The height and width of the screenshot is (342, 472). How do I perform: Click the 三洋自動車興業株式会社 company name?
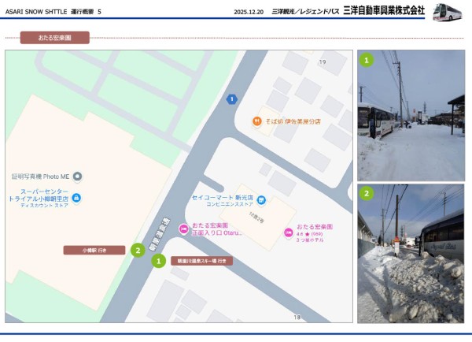coord(383,10)
